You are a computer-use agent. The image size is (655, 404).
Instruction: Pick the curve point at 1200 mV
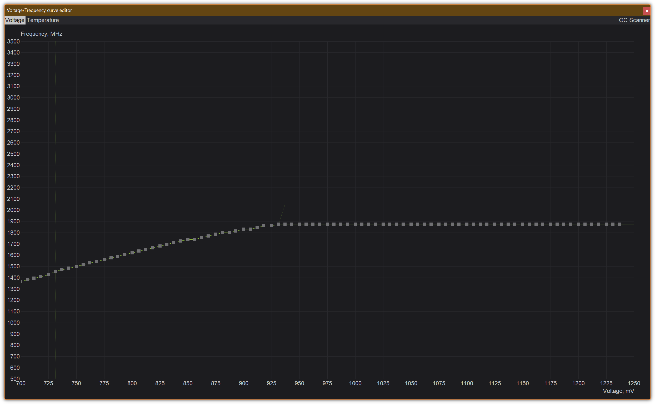point(578,224)
